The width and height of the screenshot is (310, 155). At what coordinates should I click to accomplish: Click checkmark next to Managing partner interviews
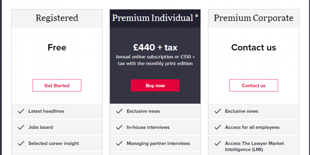point(119,143)
